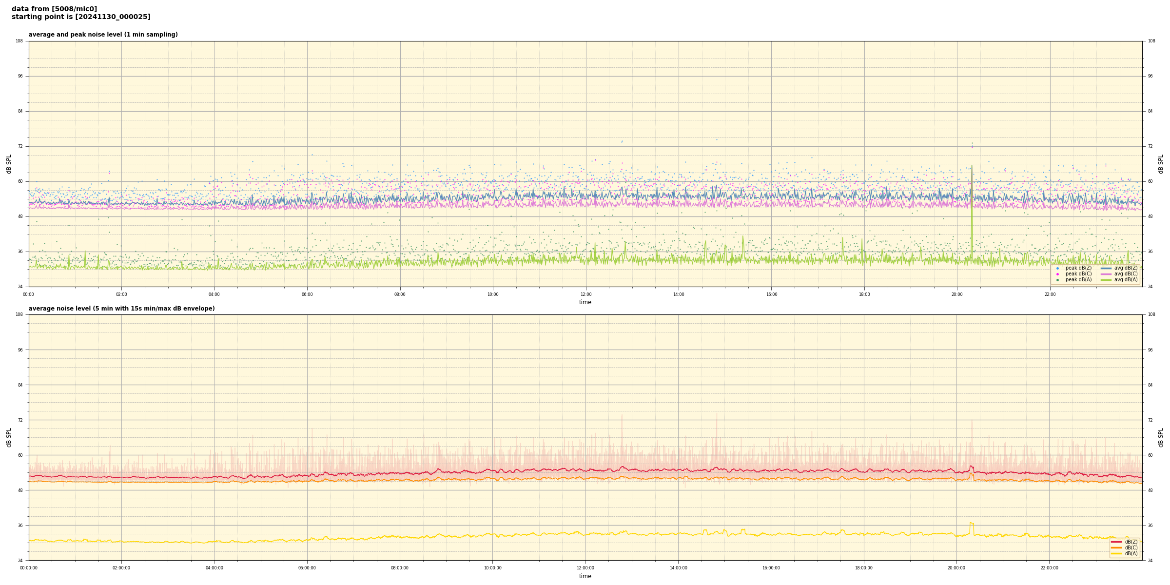Click the red dB(Z) swatch in bottom legend
Screen dimensions: 1170x585
1116,542
